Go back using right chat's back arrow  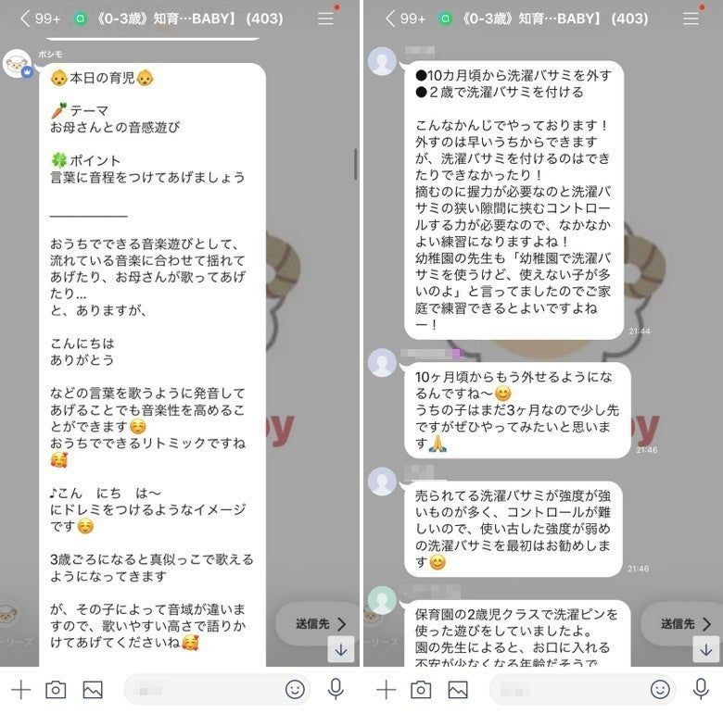pos(390,19)
